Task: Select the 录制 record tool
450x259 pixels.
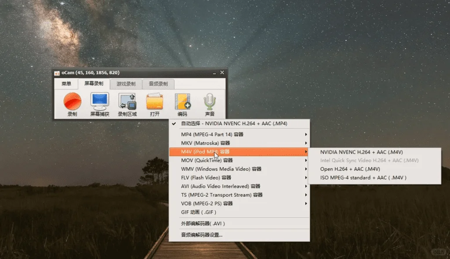Action: [x=71, y=103]
